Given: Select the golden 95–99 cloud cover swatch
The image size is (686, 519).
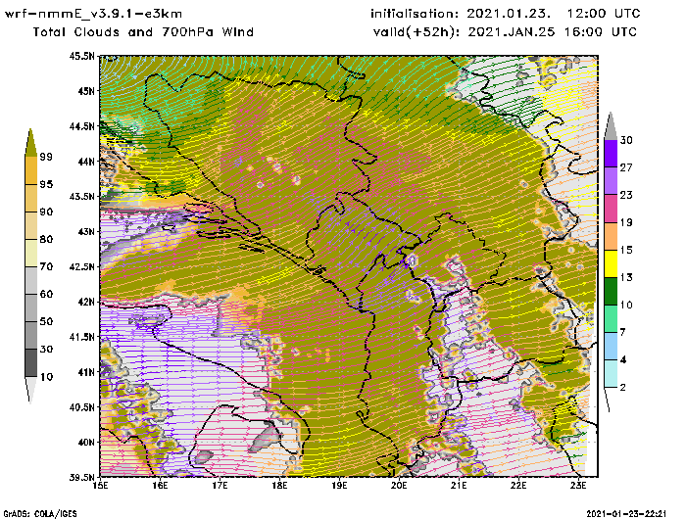Looking at the screenshot, I should (30, 170).
